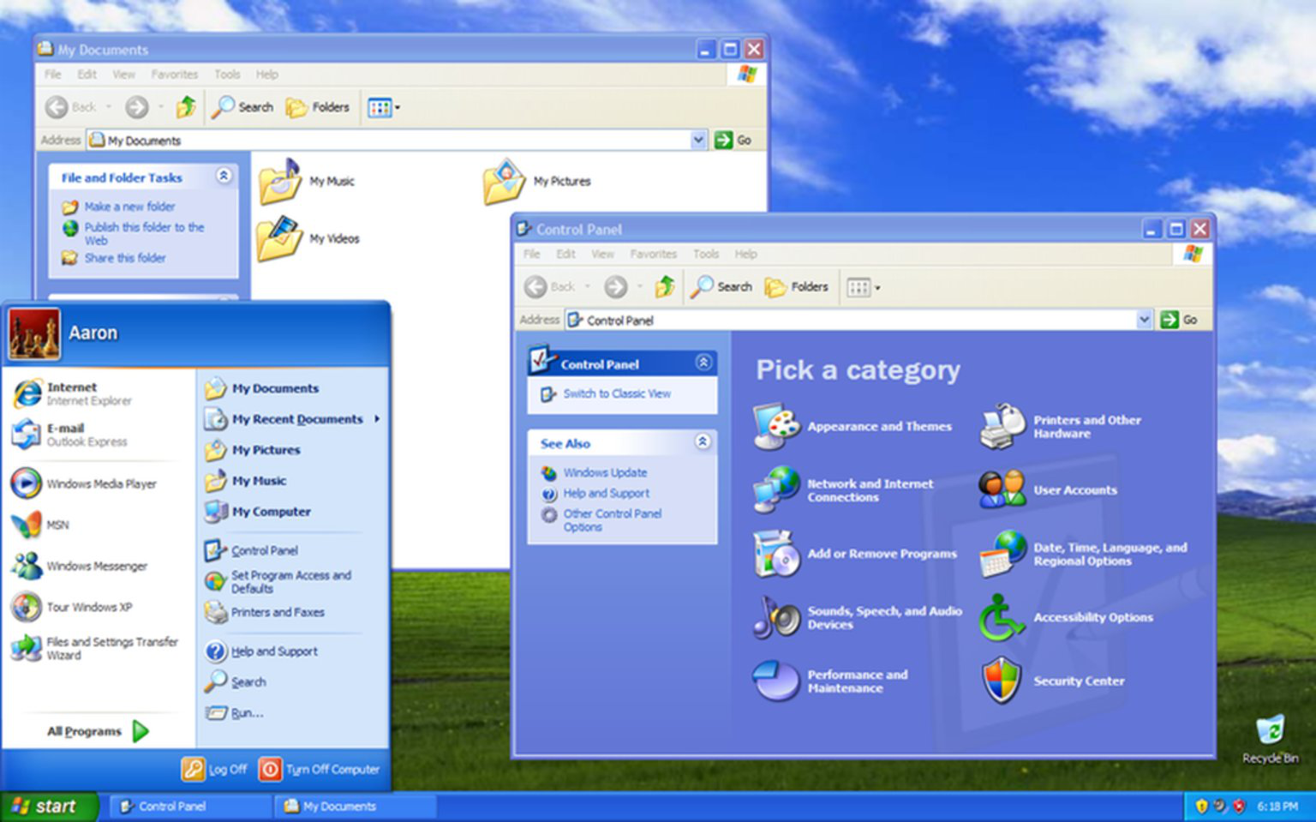Viewport: 1316px width, 822px height.
Task: Open Add or Remove Programs
Action: click(x=882, y=554)
